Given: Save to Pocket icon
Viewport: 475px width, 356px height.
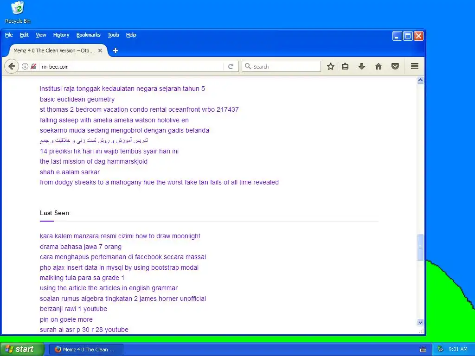Looking at the screenshot, I should pos(395,66).
